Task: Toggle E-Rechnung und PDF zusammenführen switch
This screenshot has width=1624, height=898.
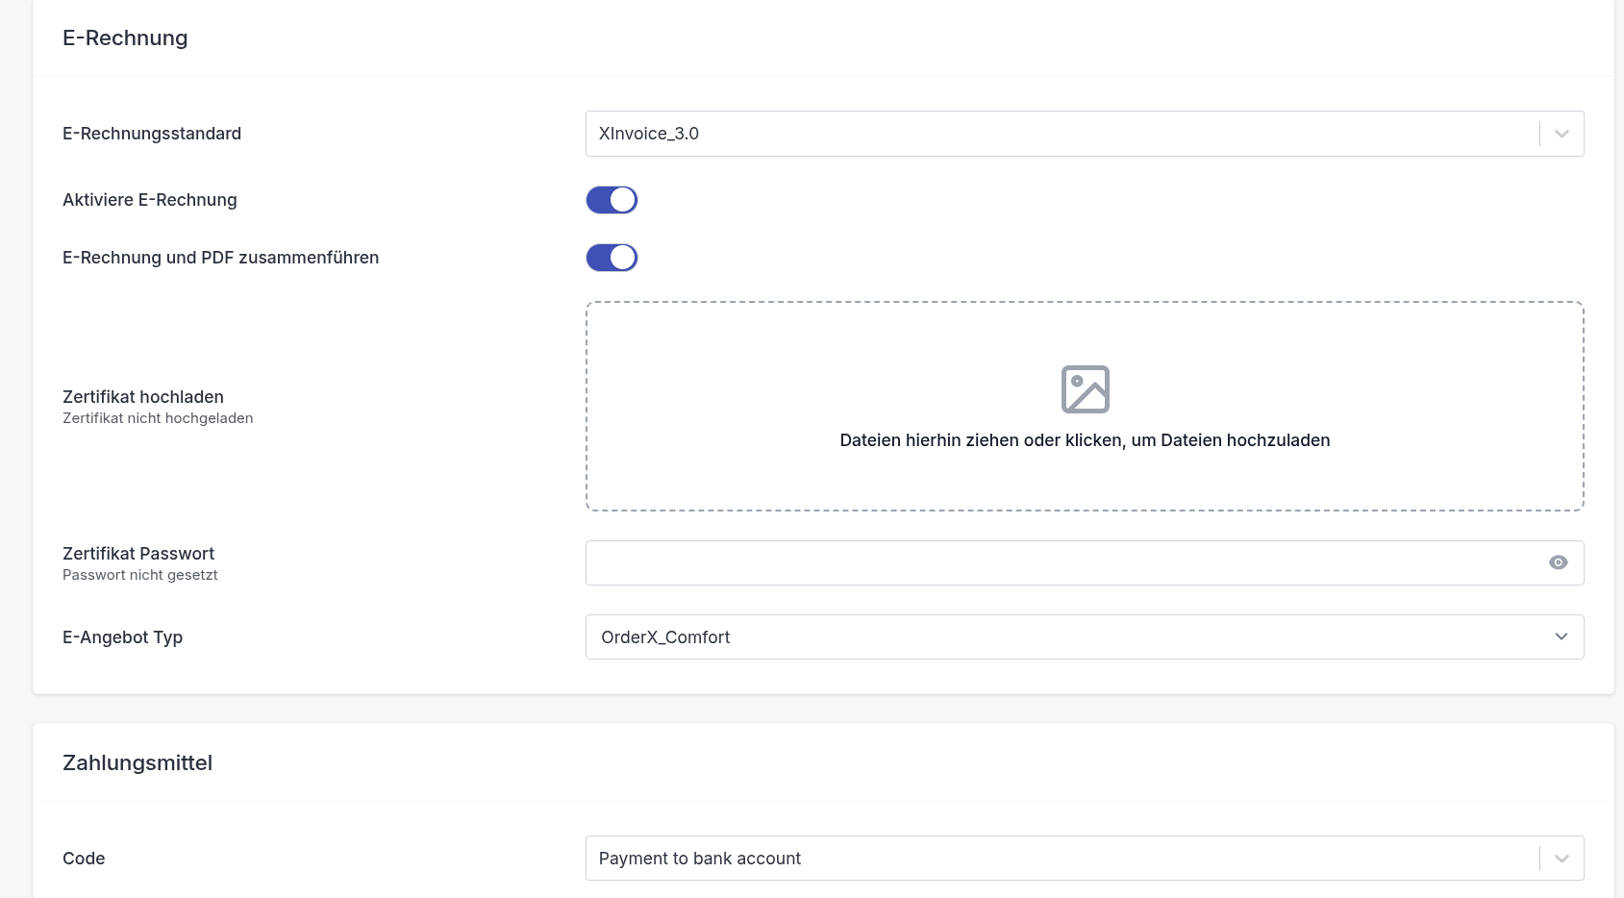Action: [x=612, y=258]
